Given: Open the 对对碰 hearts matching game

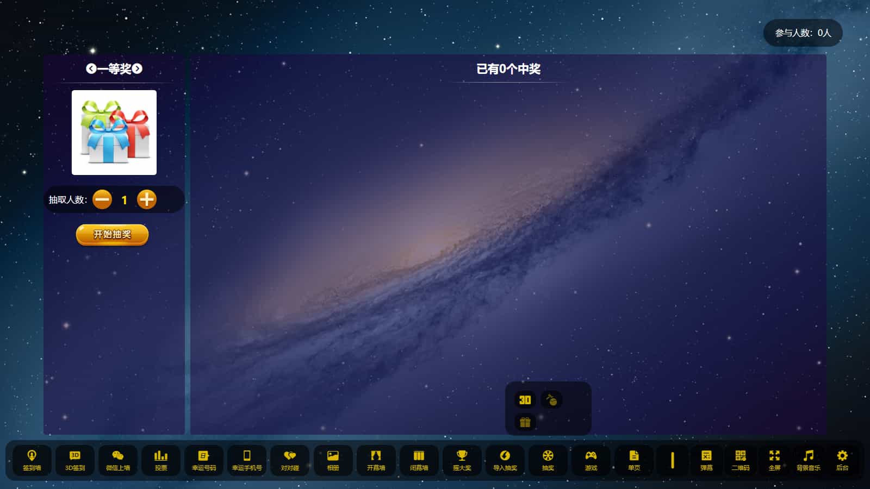Looking at the screenshot, I should (290, 460).
